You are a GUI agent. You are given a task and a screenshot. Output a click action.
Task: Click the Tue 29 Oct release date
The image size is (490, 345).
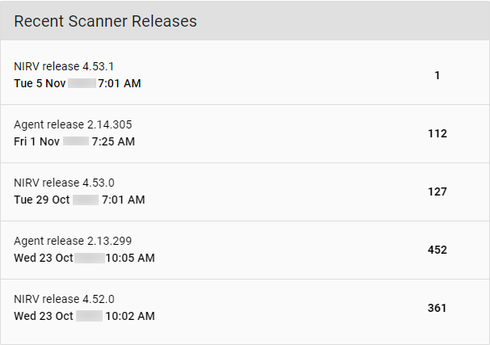[42, 200]
